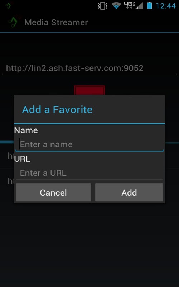Screen dimensions: 179x287
Task: Focus the 'Enter a URL' field
Action: coord(89,173)
